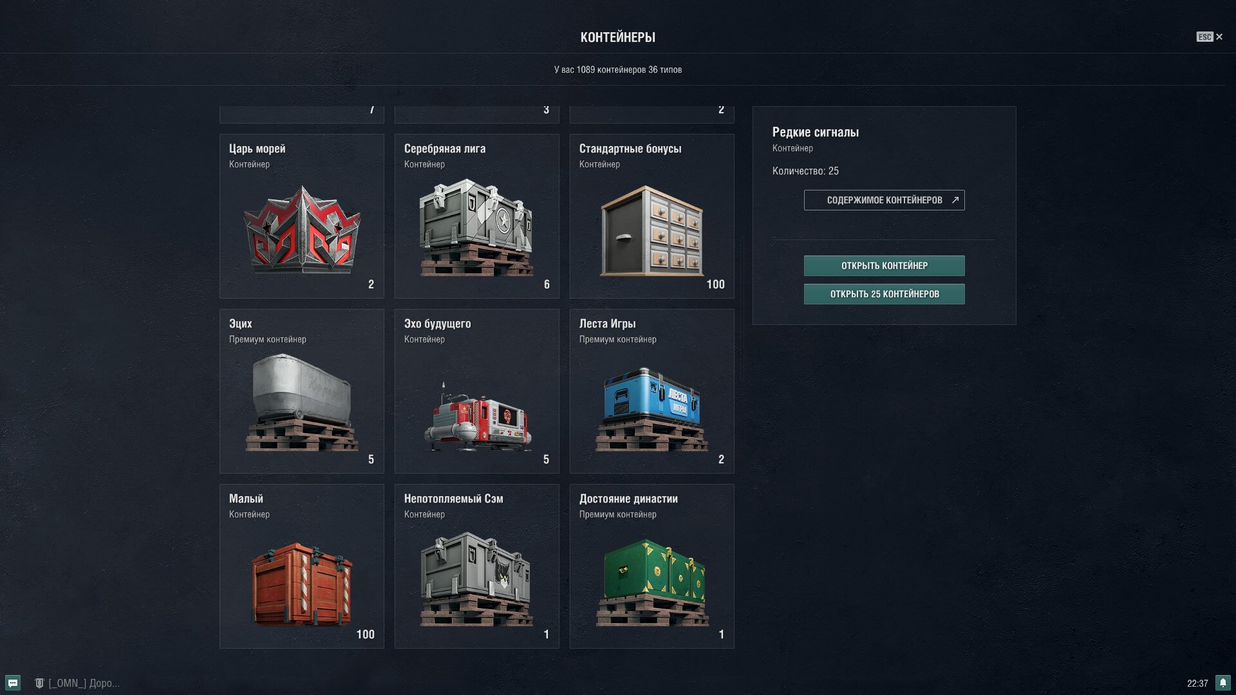Open the chat icon at bottom left
Image resolution: width=1236 pixels, height=695 pixels.
pos(13,683)
